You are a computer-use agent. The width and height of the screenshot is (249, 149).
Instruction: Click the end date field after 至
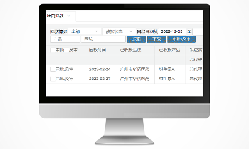(198, 31)
